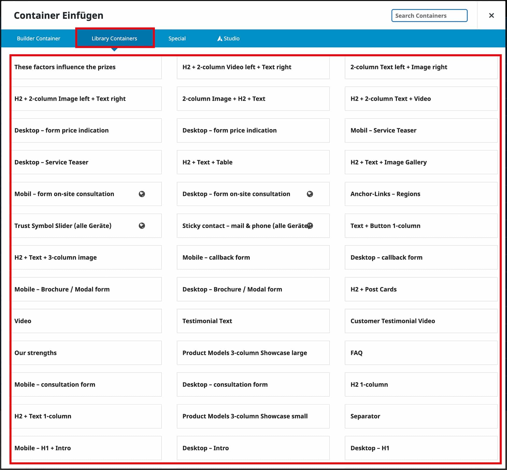Insert 'Mobil – Service Teaser' container
The height and width of the screenshot is (470, 507).
point(421,130)
